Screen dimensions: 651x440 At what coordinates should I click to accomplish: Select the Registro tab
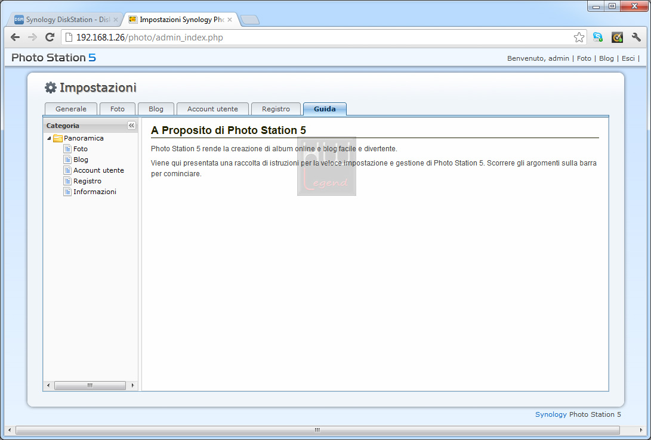[276, 109]
